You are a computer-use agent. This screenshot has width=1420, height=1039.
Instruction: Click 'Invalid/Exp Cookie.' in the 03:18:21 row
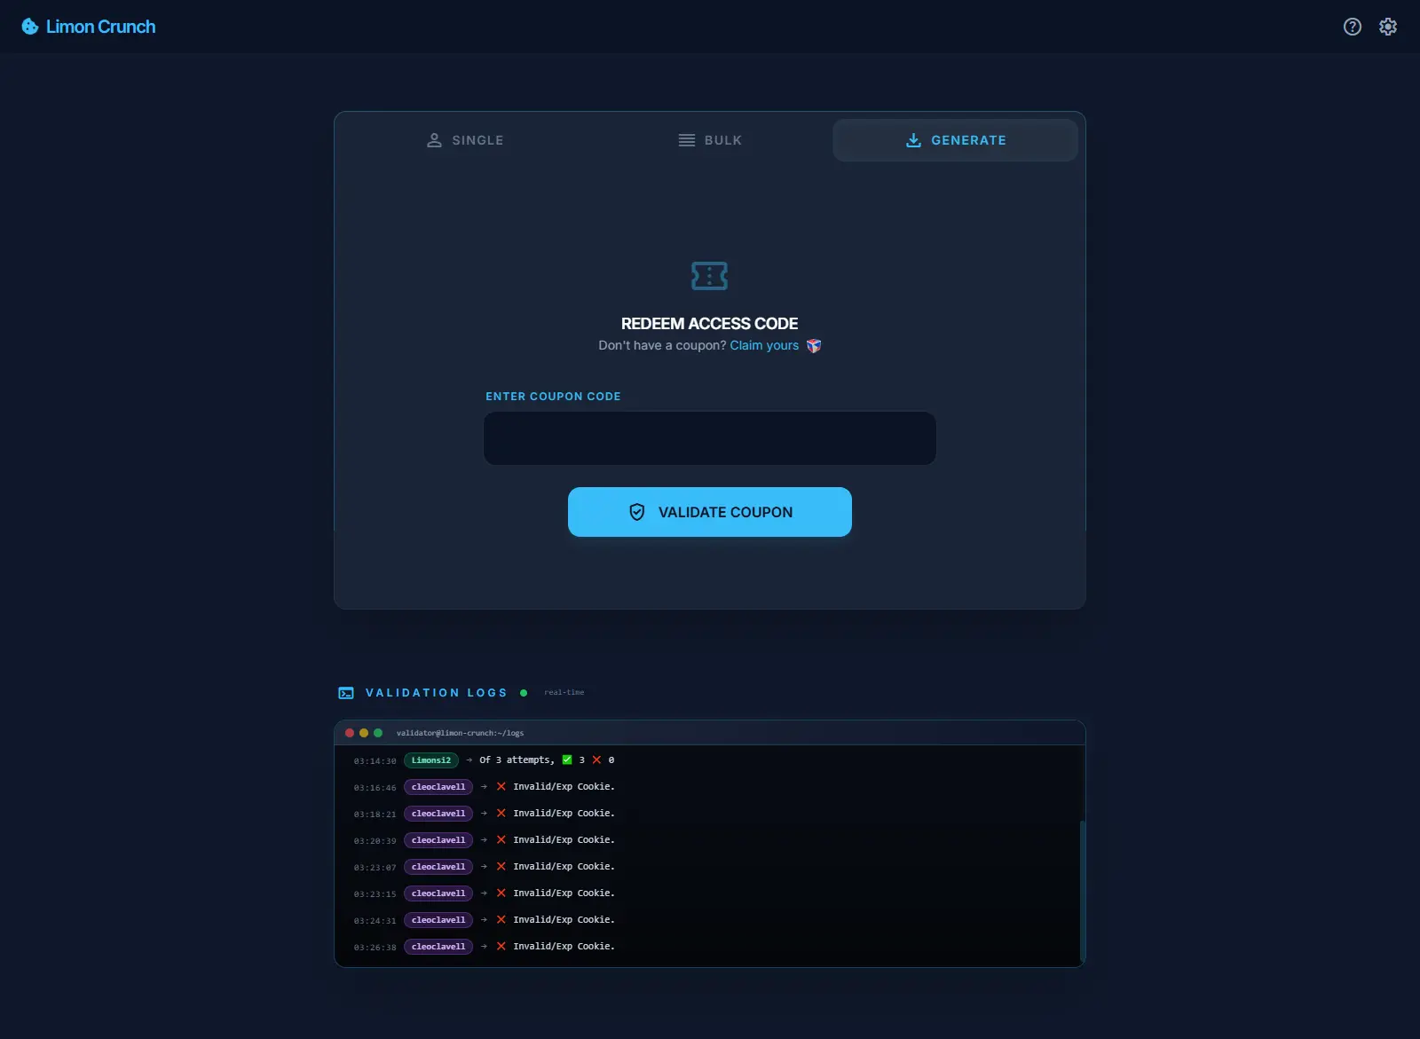564,814
